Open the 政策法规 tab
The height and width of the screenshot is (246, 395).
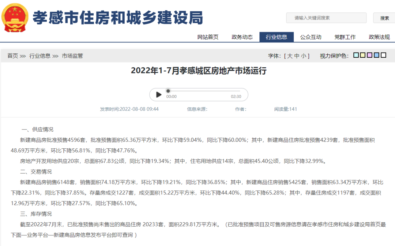pos(379,37)
